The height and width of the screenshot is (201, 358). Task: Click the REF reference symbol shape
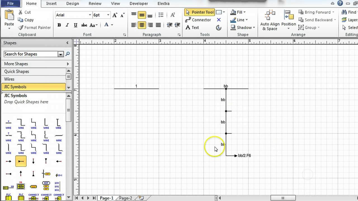[x=46, y=186]
